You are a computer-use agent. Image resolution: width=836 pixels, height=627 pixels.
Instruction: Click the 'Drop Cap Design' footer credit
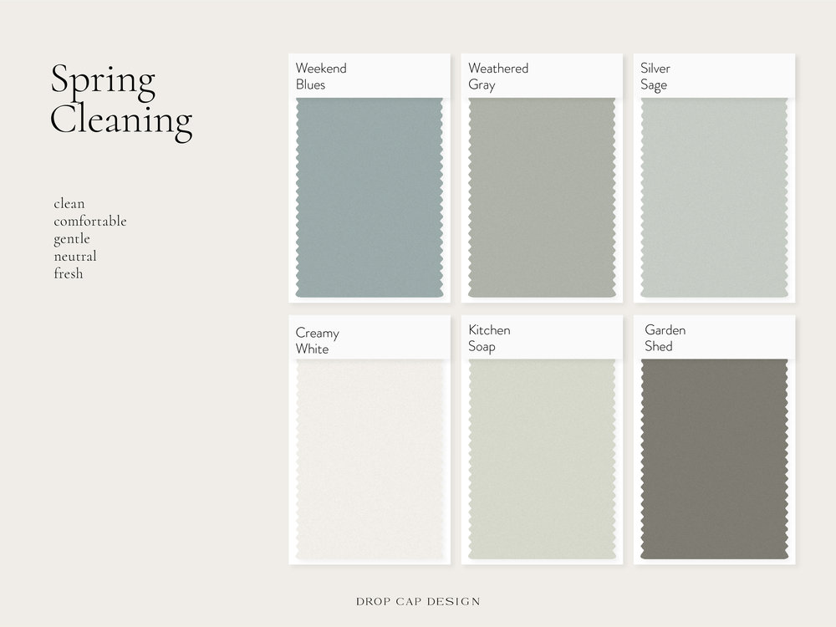(418, 600)
